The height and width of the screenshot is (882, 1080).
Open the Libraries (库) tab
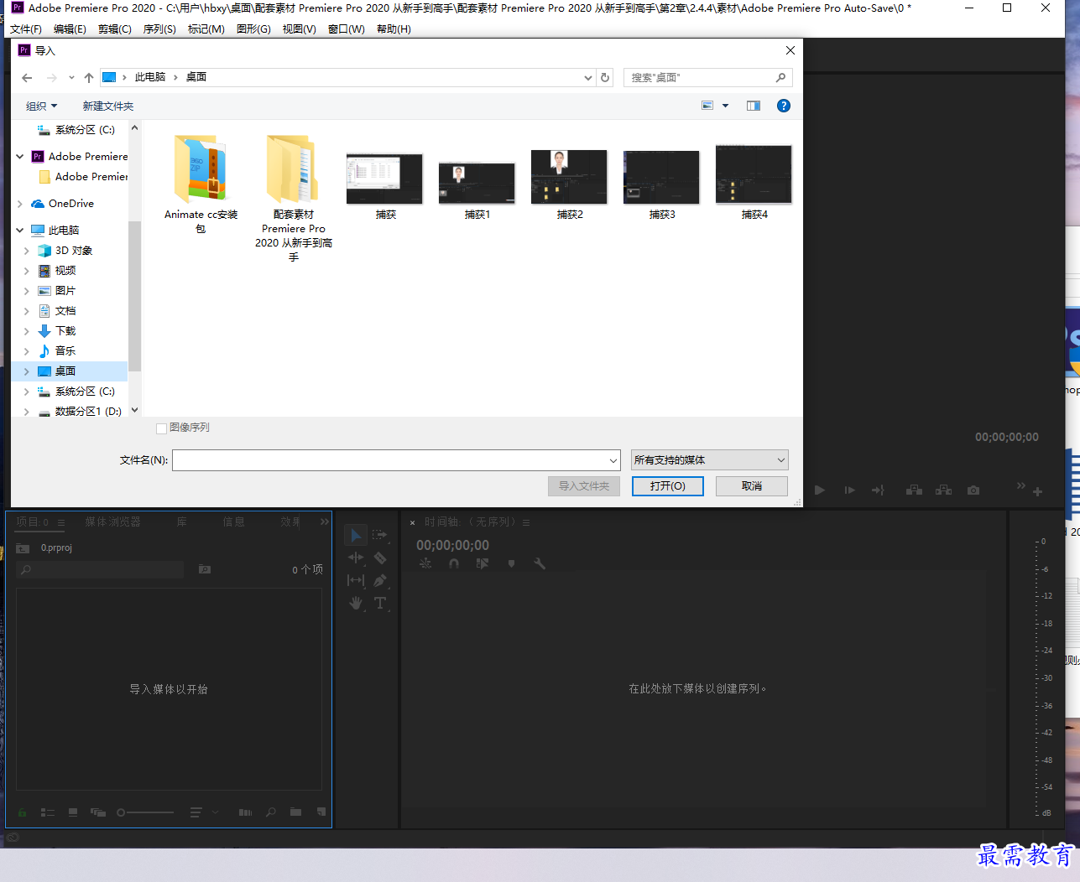tap(181, 521)
